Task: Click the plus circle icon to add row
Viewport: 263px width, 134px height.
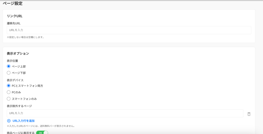Action: (x=9, y=121)
